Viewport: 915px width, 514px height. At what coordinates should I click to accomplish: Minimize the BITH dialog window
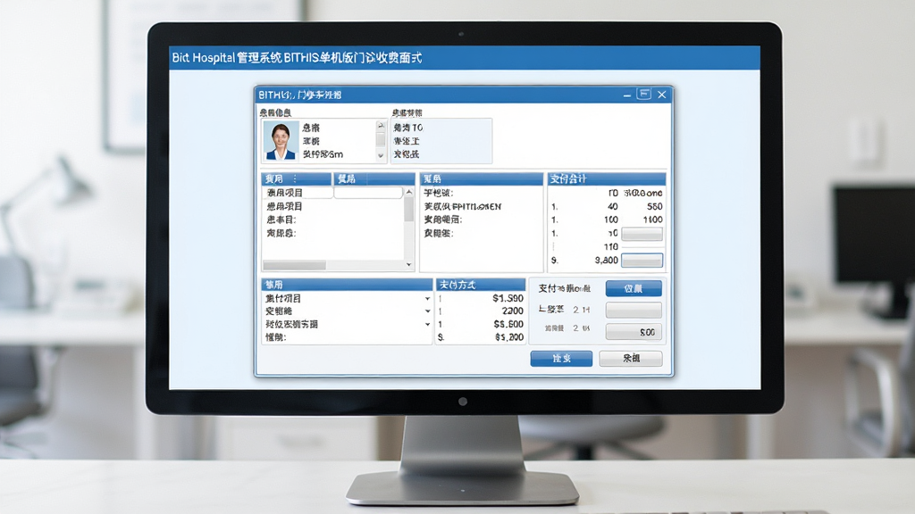[x=626, y=95]
